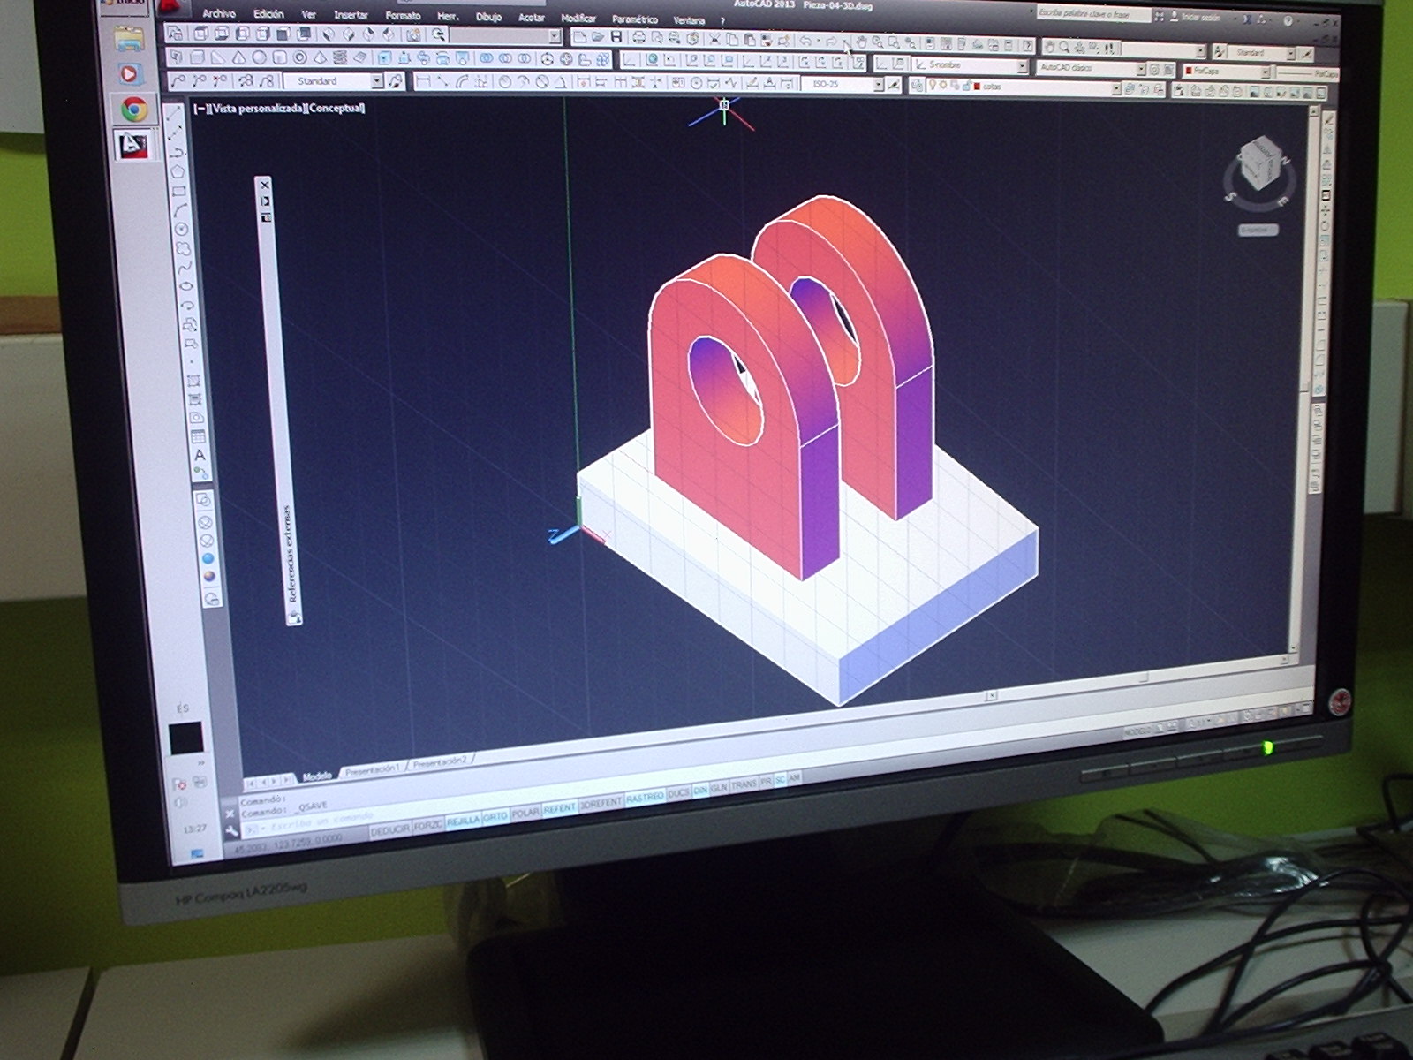
Task: Open the current layer dropdown showing cotas
Action: 1117,86
